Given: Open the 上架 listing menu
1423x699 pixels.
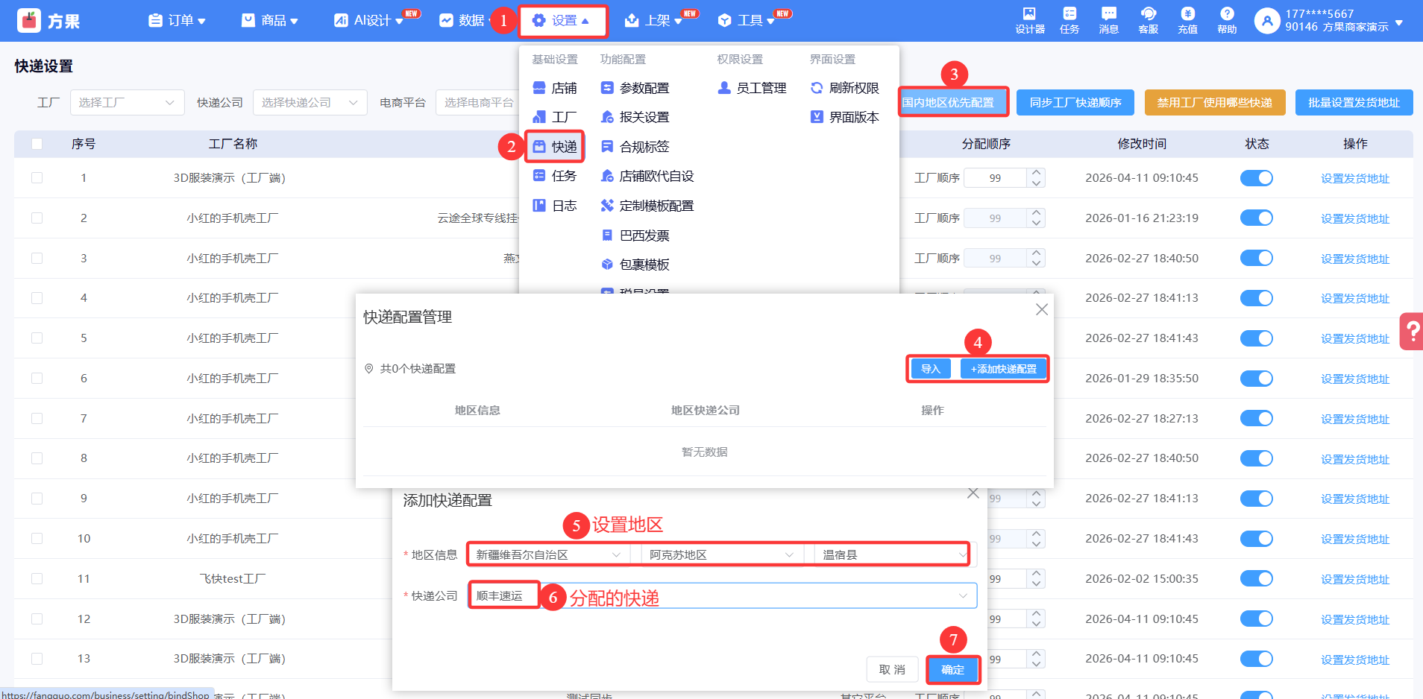Looking at the screenshot, I should click(653, 21).
